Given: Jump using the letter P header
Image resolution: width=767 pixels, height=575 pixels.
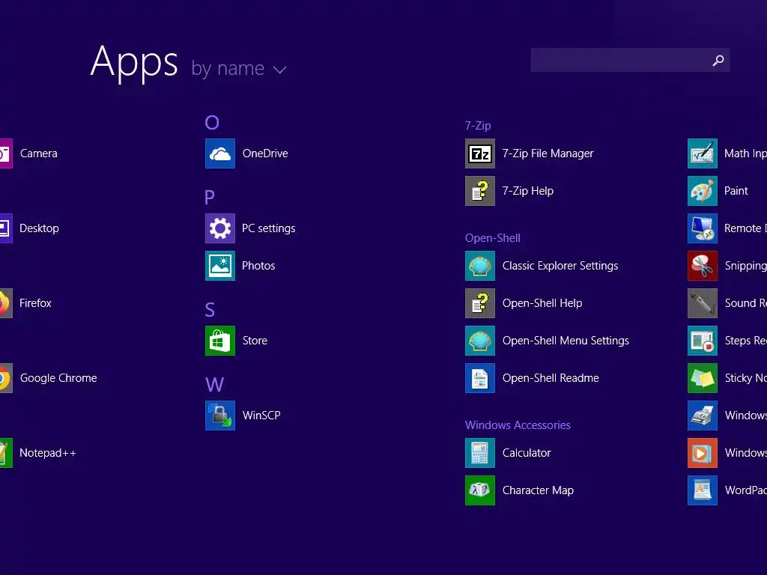Looking at the screenshot, I should point(210,197).
